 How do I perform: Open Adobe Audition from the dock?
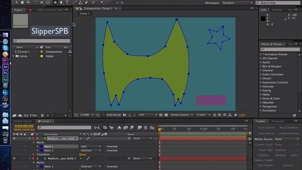click(x=5, y=80)
